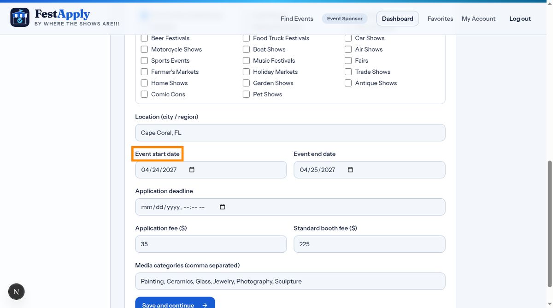Focus the Media categories text field
553x308 pixels.
[x=290, y=281]
